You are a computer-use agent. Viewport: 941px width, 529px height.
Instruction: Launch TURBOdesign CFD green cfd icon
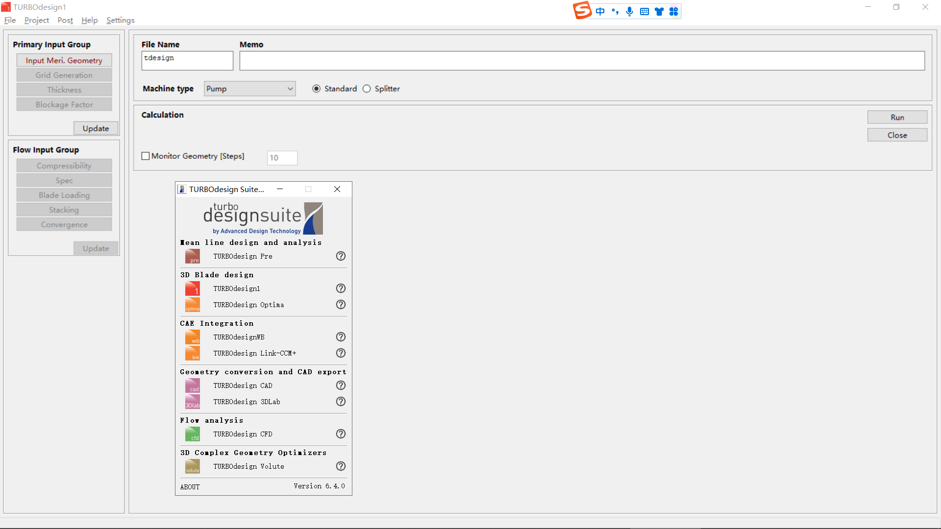[x=193, y=434]
